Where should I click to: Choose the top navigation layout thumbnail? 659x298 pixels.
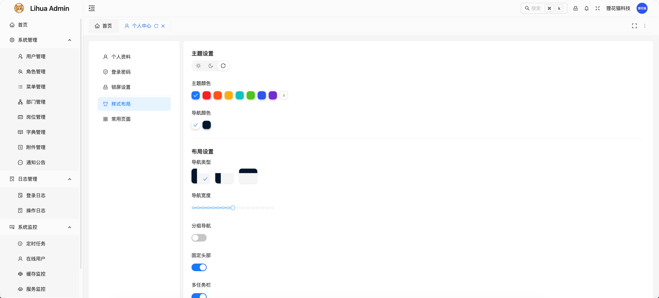point(248,176)
